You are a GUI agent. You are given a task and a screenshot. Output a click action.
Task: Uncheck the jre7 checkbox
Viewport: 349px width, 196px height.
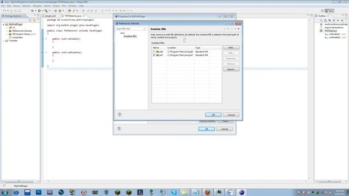[154, 55]
